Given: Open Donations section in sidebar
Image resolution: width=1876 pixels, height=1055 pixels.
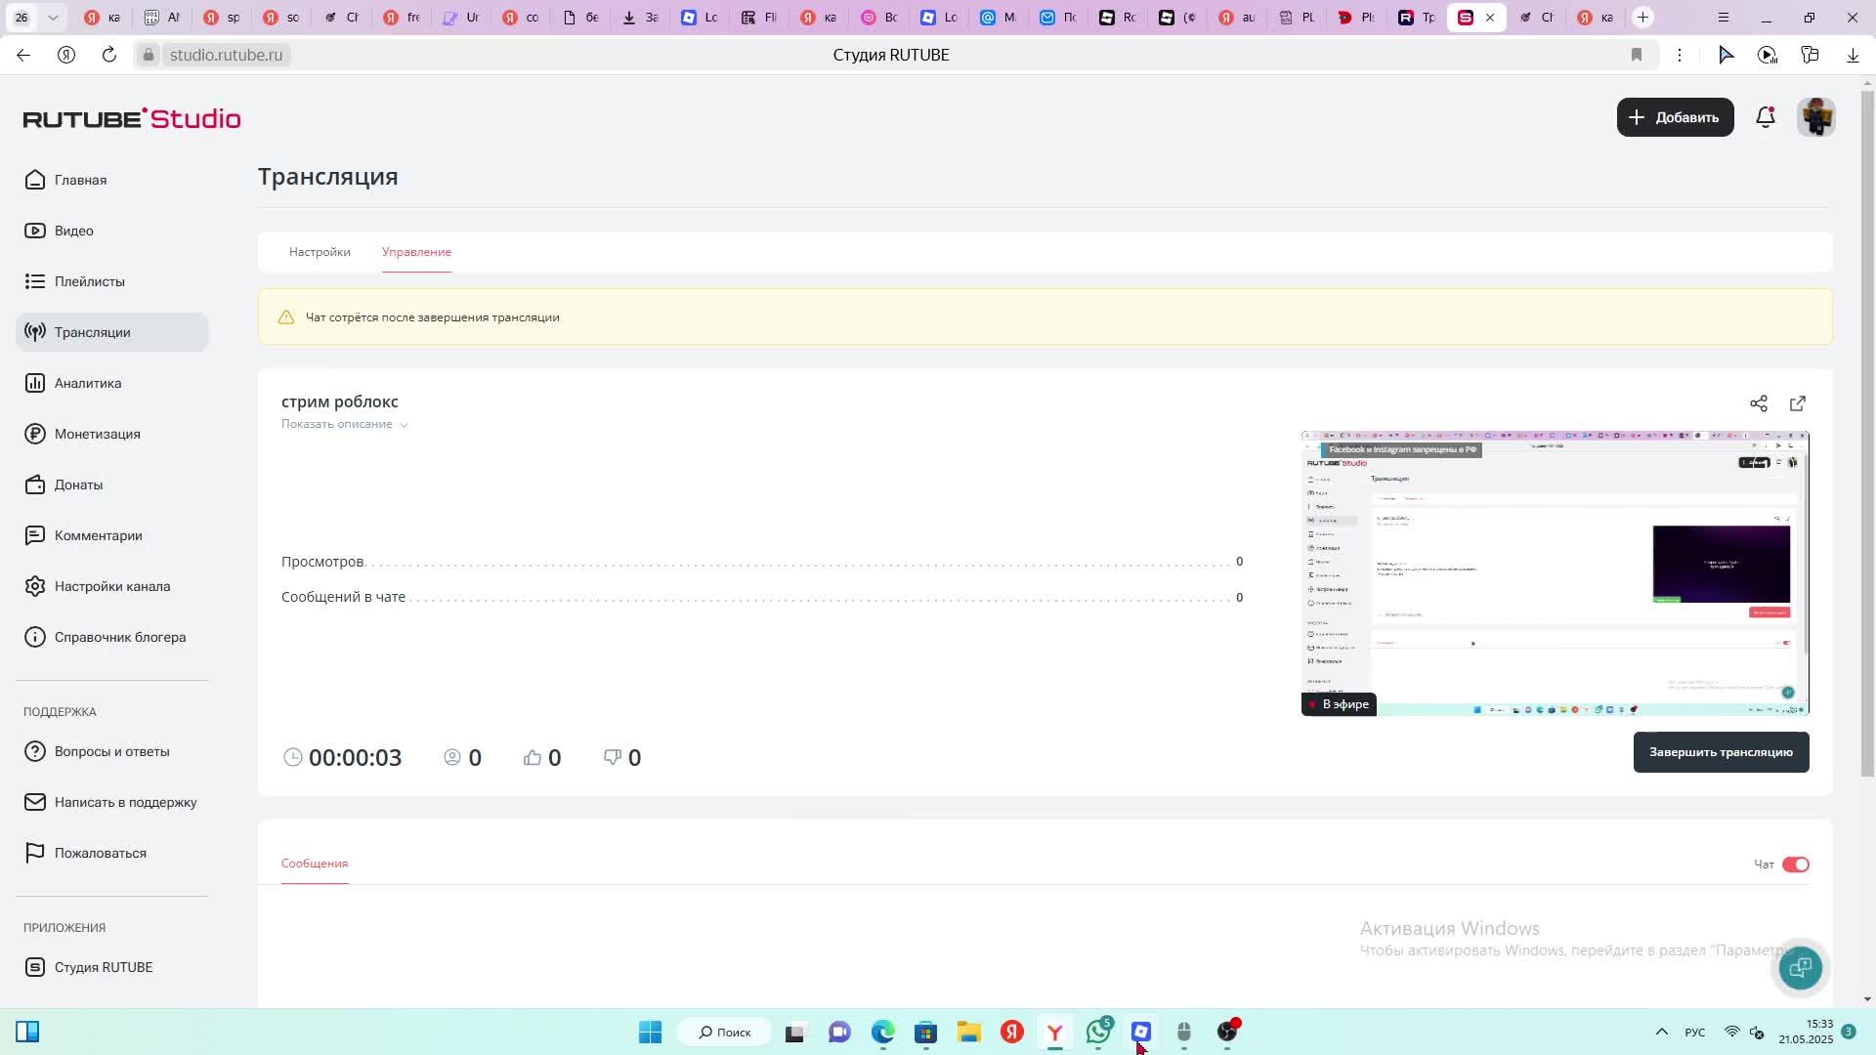Looking at the screenshot, I should tap(78, 485).
